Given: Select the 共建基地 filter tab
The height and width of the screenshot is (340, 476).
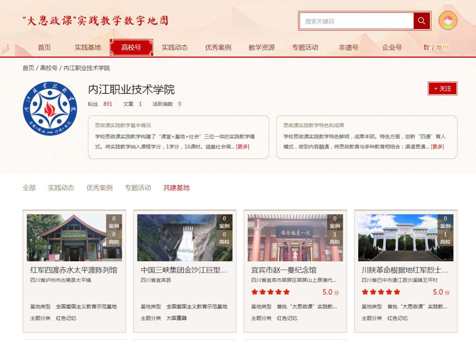Looking at the screenshot, I should point(176,188).
